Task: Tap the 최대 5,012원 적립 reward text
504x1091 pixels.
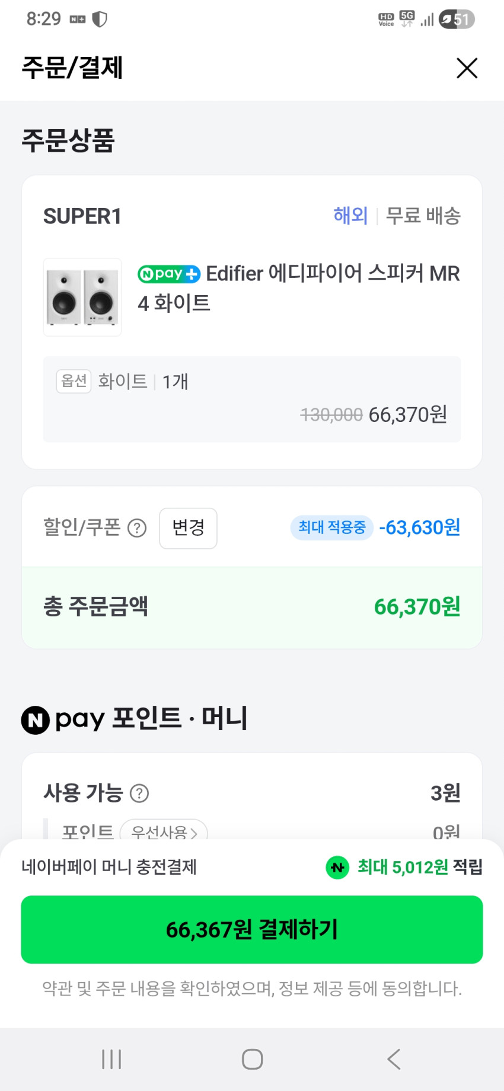Action: (x=419, y=868)
